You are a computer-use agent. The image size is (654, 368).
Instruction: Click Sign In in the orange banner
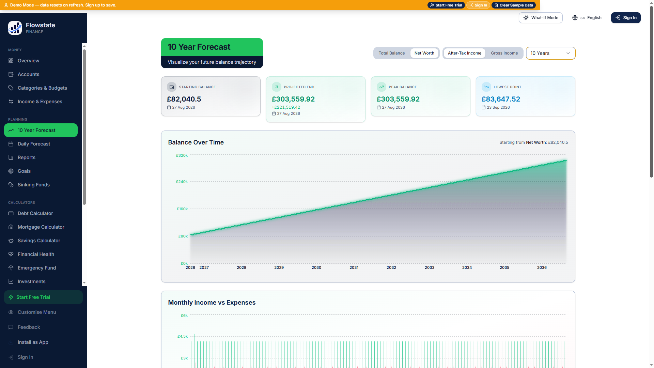(478, 5)
